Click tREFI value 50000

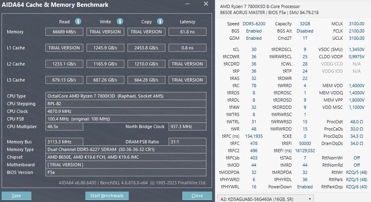pyautogui.click(x=305, y=143)
